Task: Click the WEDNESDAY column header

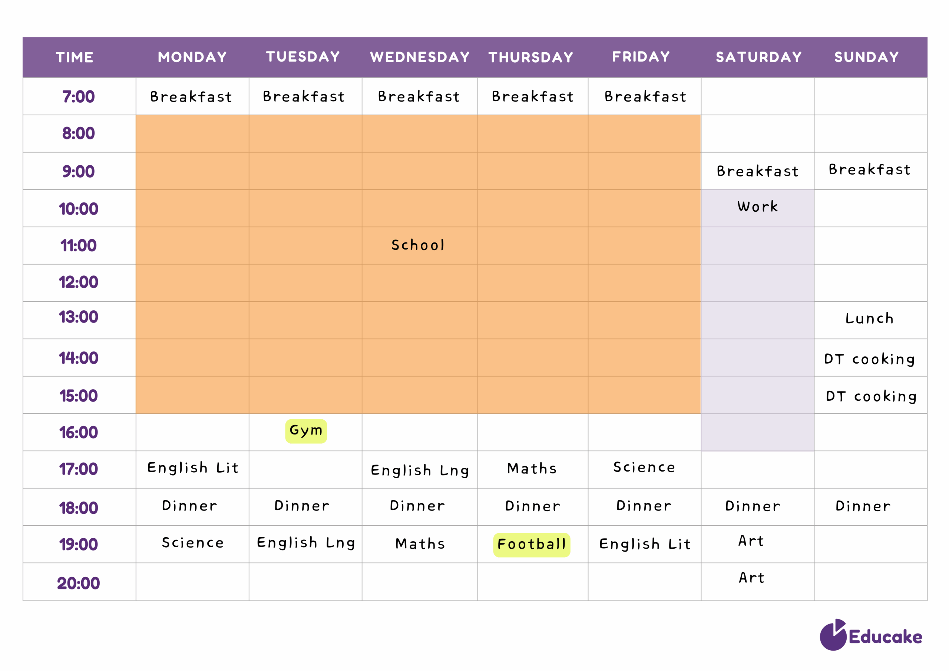Action: point(420,57)
